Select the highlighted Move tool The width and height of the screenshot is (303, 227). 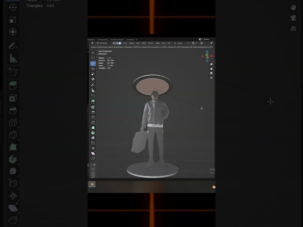pos(93,63)
